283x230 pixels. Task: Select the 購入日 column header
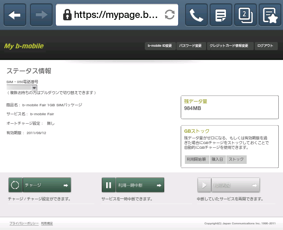tap(217, 160)
